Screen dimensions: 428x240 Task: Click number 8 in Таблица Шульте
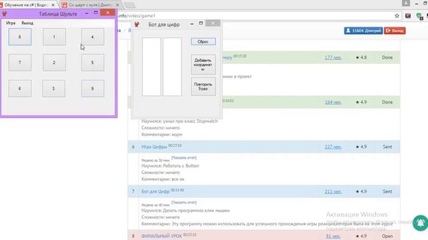point(20,37)
